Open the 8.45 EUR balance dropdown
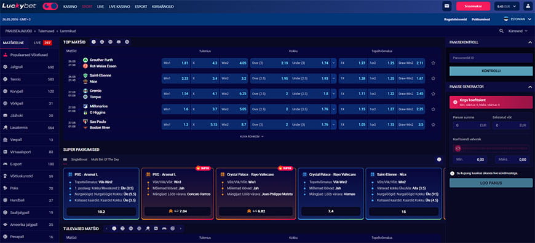The width and height of the screenshot is (535, 243). coord(507,6)
